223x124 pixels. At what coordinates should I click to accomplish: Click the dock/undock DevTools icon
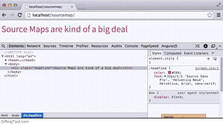pyautogui.click(x=213, y=46)
